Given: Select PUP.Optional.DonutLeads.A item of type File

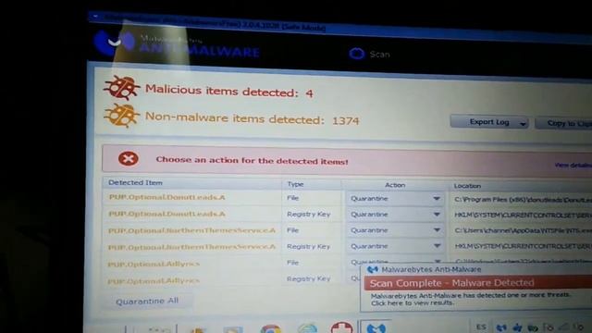Looking at the screenshot, I should 166,197.
